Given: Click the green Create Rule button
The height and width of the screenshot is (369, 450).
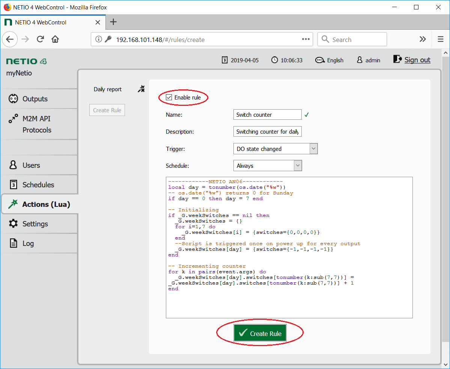Looking at the screenshot, I should [x=260, y=333].
